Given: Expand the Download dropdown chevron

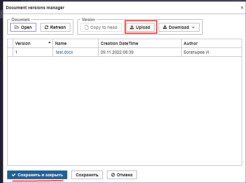Looking at the screenshot, I should tap(193, 27).
